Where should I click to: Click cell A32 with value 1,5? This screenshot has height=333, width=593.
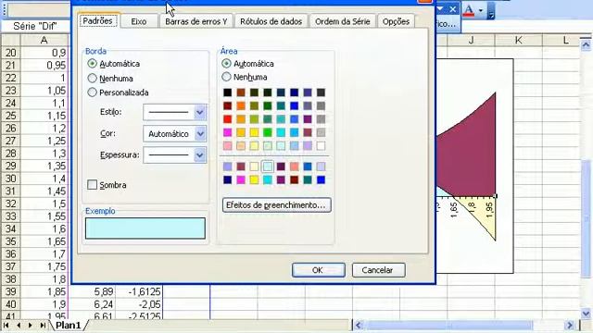44,203
